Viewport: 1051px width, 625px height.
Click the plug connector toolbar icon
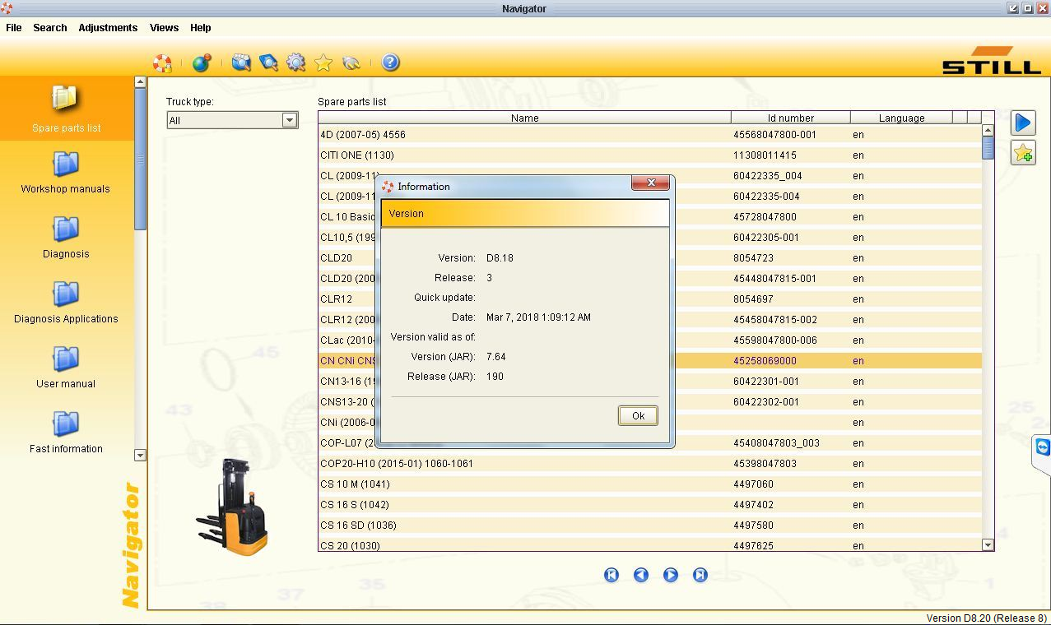pyautogui.click(x=351, y=62)
